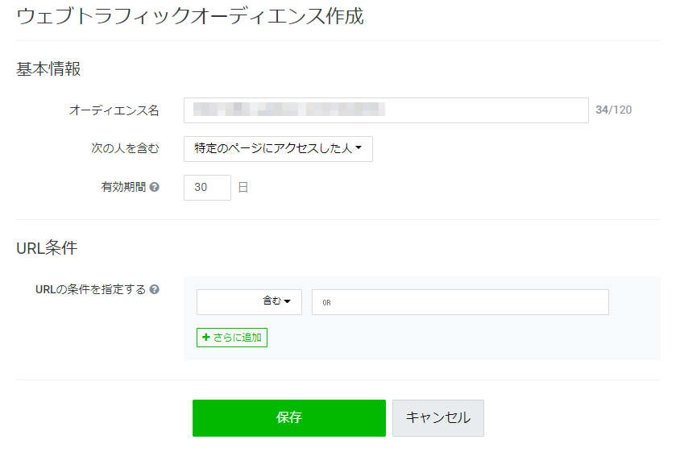The image size is (680, 452).
Task: Click the ウェブトラフィックオーディエンス作成 page title
Action: (190, 16)
